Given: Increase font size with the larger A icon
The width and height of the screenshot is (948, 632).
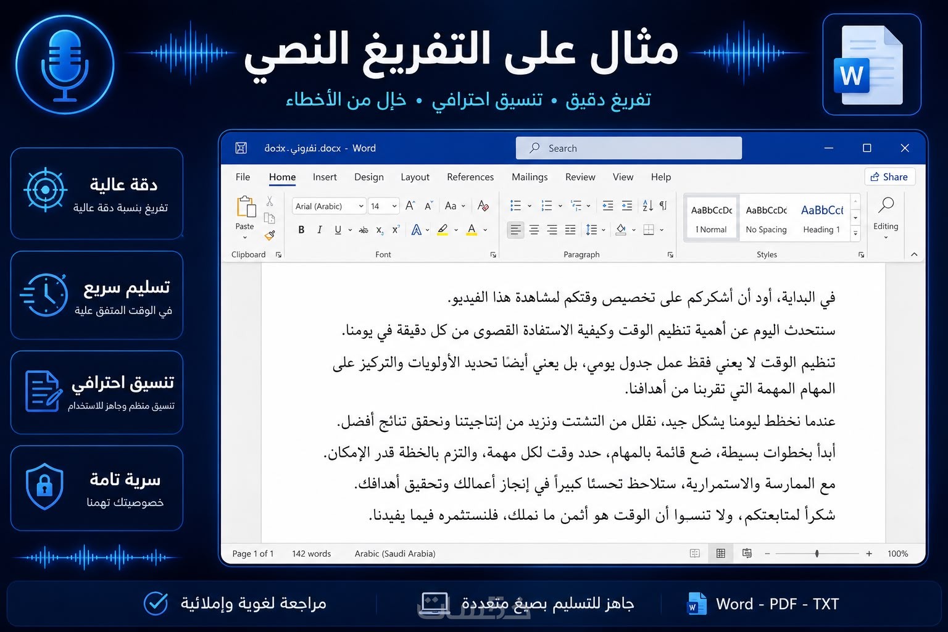Looking at the screenshot, I should click(x=410, y=206).
